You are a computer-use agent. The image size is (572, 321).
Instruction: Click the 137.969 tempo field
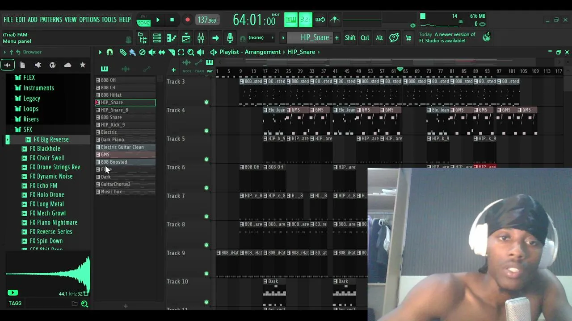pyautogui.click(x=207, y=20)
